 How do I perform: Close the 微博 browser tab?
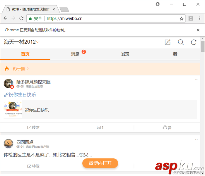tap(54, 9)
